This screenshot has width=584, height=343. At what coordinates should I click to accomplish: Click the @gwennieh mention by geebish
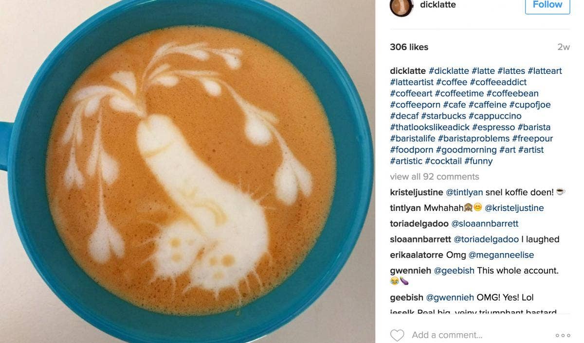[x=450, y=297]
